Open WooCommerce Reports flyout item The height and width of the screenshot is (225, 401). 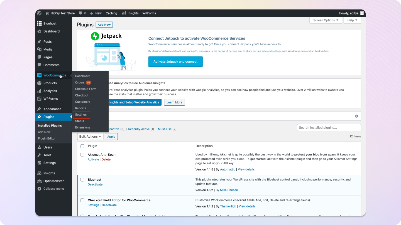80,108
